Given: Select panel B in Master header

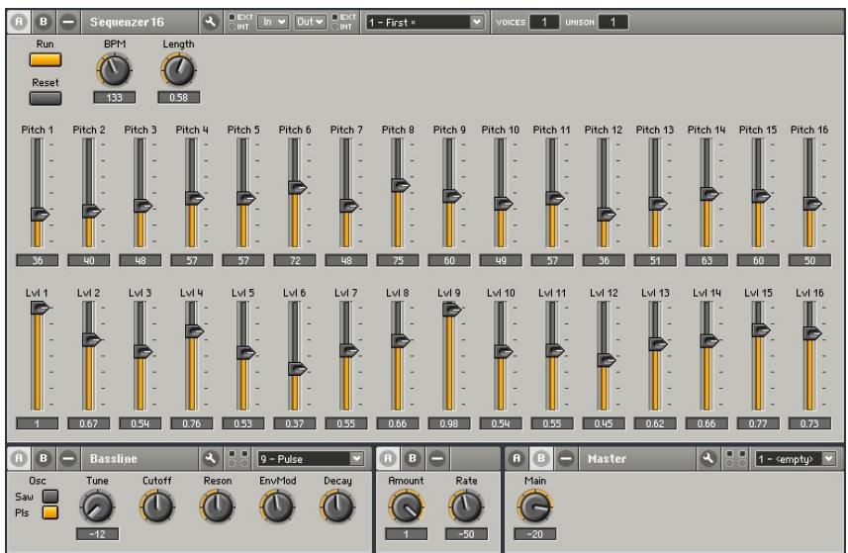Looking at the screenshot, I should click(x=541, y=458).
